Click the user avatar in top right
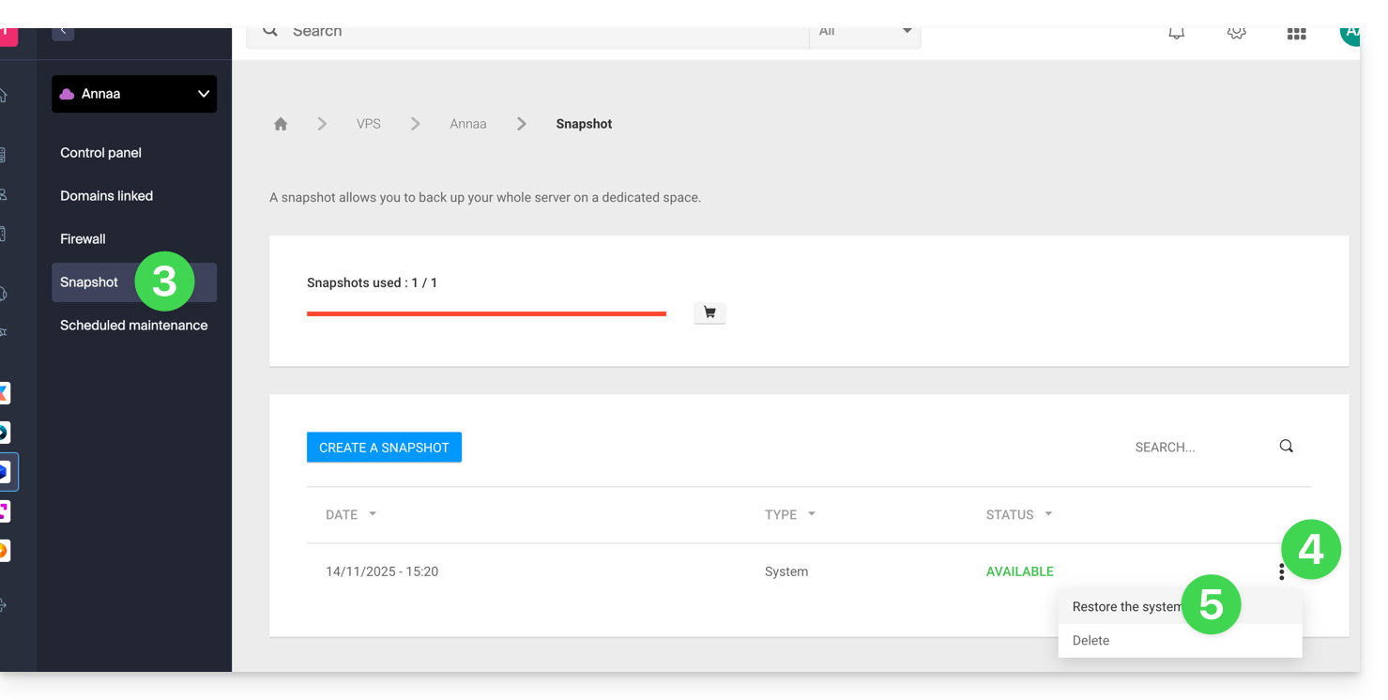Viewport: 1388px width, 700px height. 1350,34
